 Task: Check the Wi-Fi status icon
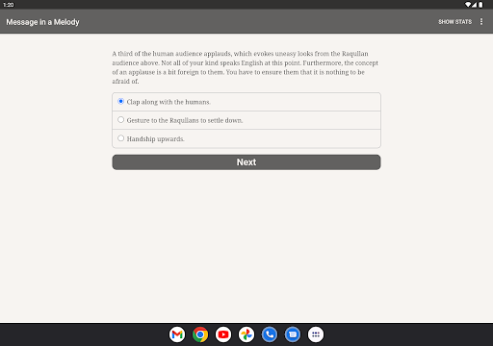468,5
